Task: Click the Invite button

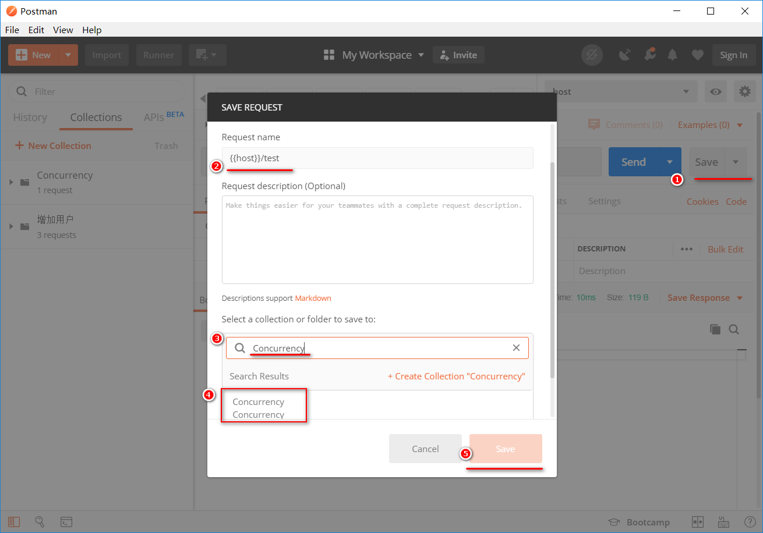Action: [458, 55]
